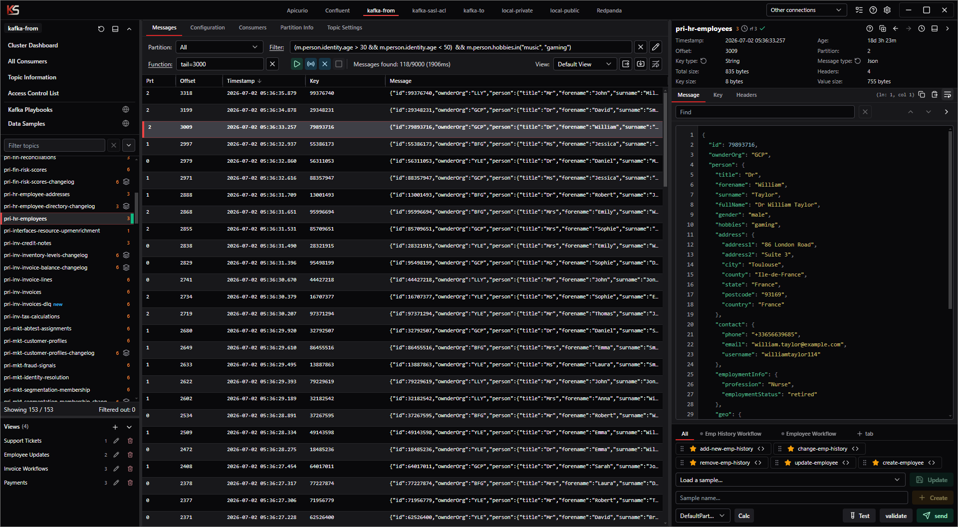958x527 pixels.
Task: Toggle layout icon beside kafka-from header
Action: [115, 29]
